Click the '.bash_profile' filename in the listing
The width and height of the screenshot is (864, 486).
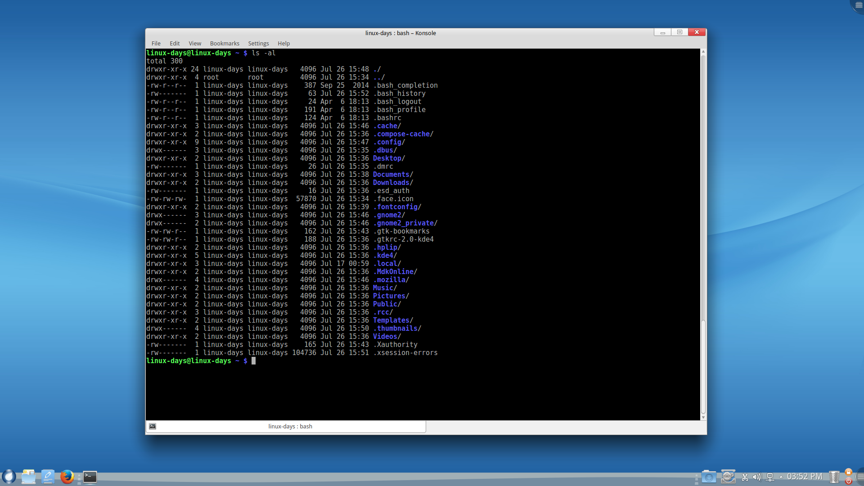[x=399, y=110]
